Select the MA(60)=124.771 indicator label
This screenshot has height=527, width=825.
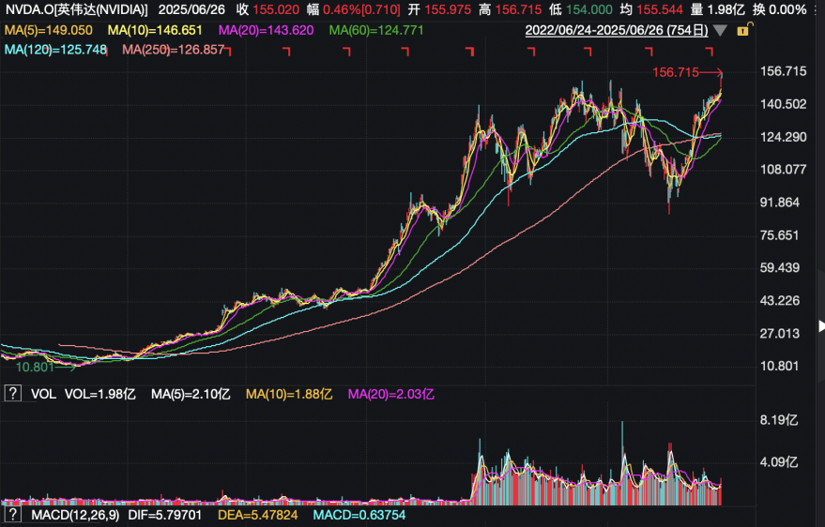[376, 30]
